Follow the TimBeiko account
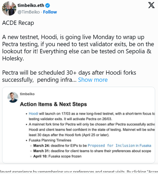 [50, 12]
